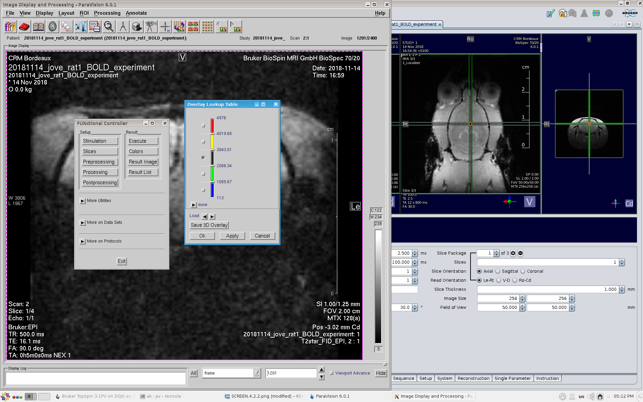Select the 2x2 image layout icon
Screen dimensions: 643x402
pos(193,26)
